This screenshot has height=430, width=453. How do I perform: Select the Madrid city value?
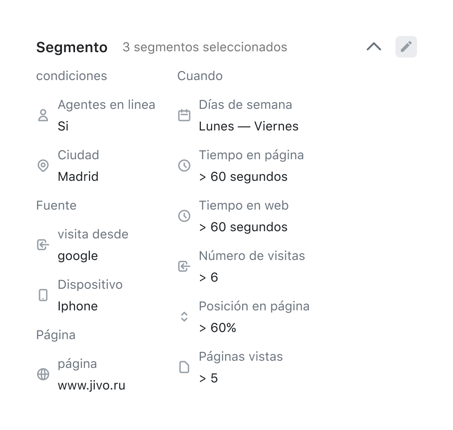tap(78, 176)
